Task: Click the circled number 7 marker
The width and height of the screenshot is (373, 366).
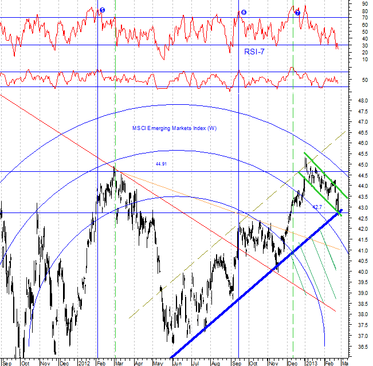Action: click(297, 13)
